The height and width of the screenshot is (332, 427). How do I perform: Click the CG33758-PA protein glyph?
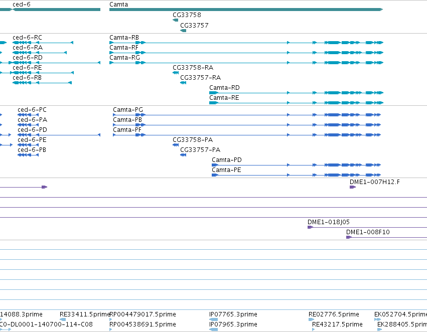pos(176,145)
